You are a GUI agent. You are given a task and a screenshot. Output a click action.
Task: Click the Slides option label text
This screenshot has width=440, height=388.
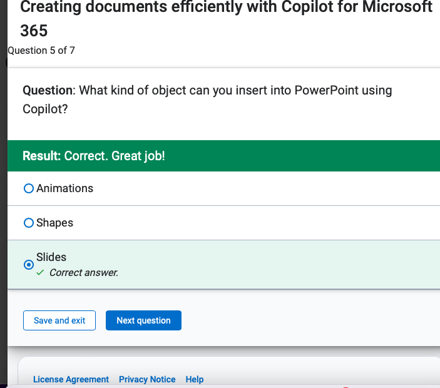click(51, 257)
